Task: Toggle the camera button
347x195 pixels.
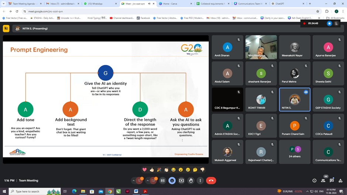Action: 153,181
